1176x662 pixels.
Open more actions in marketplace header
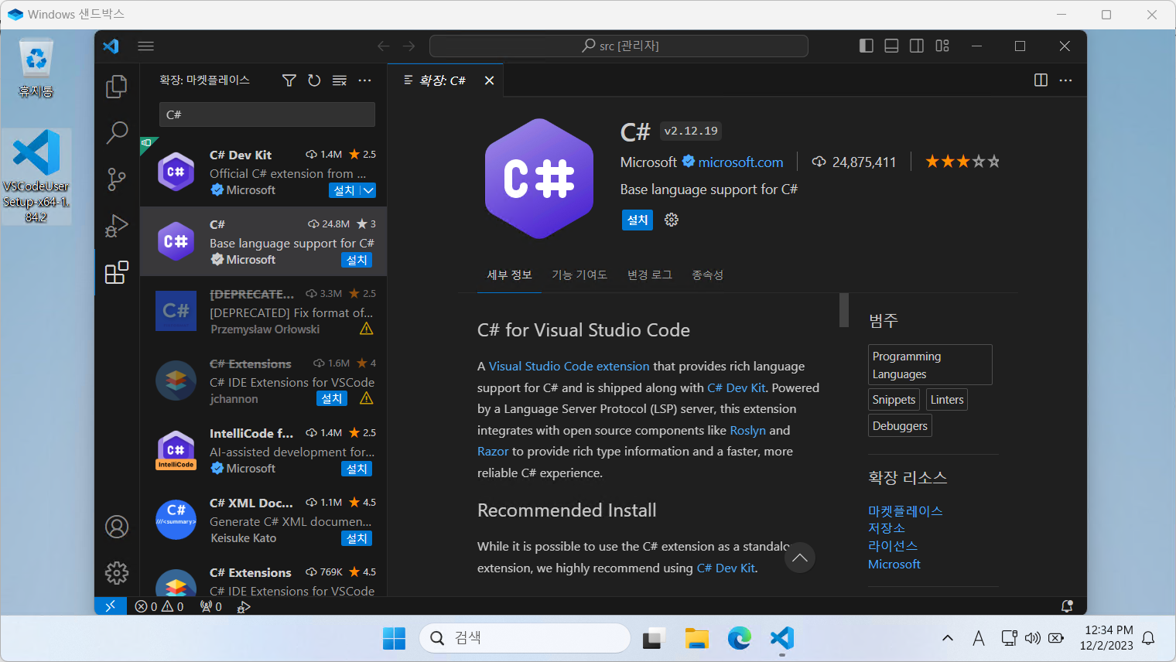(364, 80)
